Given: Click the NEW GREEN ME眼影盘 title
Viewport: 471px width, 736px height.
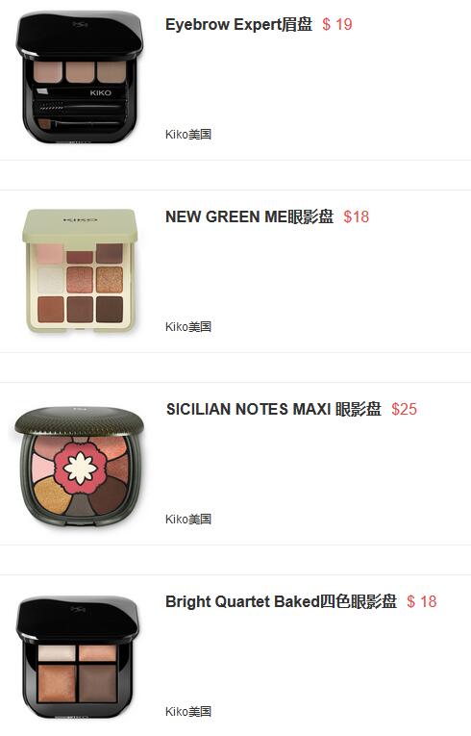Looking at the screenshot, I should click(x=250, y=216).
